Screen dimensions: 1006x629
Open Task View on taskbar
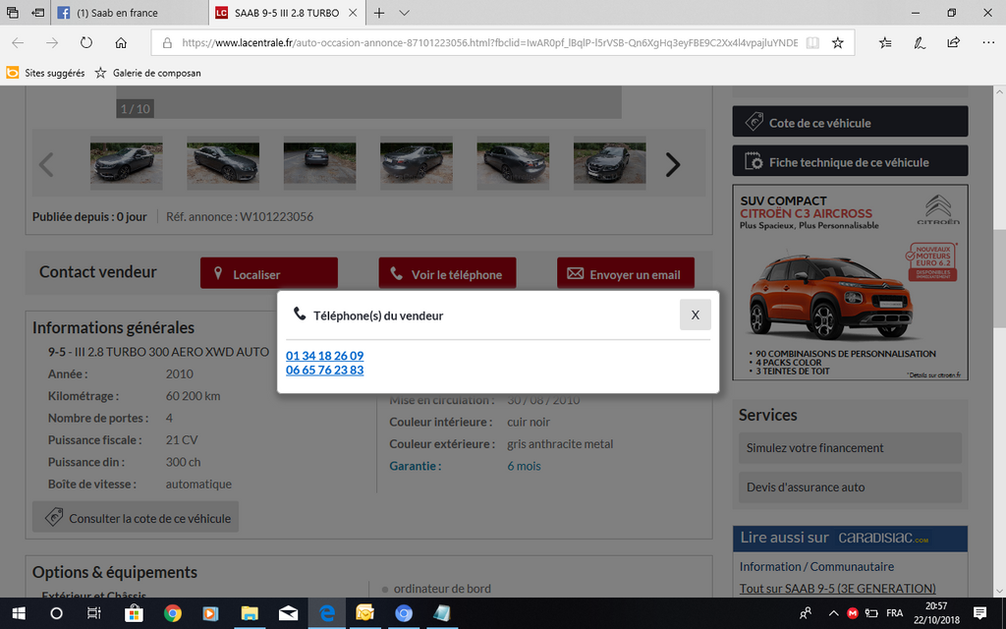(94, 613)
